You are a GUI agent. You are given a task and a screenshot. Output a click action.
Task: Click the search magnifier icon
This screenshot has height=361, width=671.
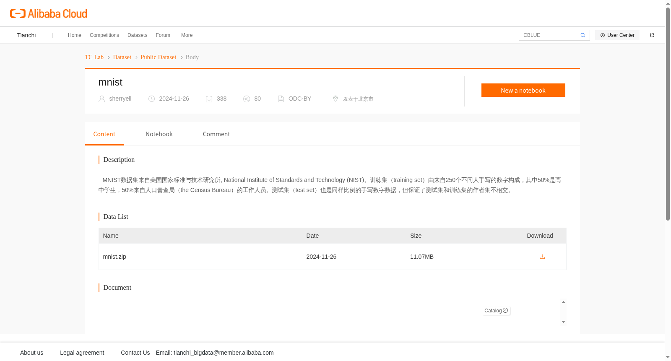click(583, 35)
